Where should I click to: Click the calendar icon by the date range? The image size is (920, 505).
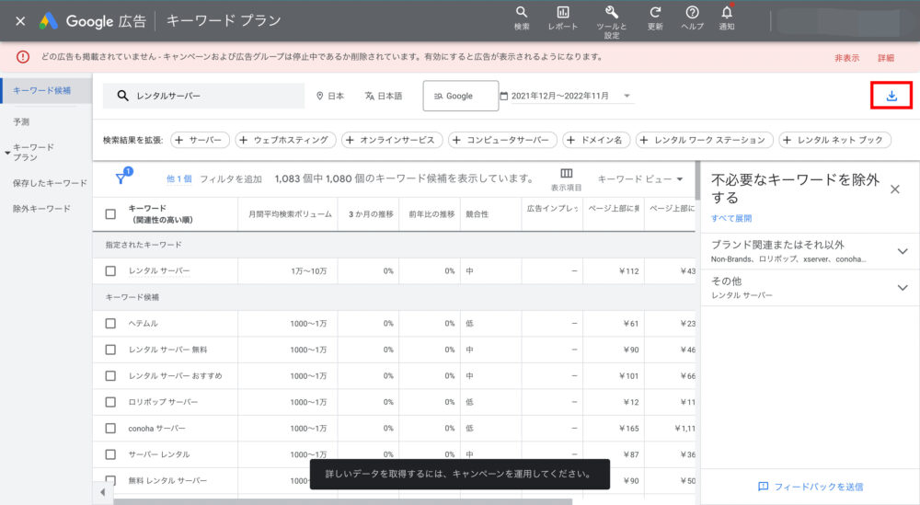pyautogui.click(x=503, y=96)
